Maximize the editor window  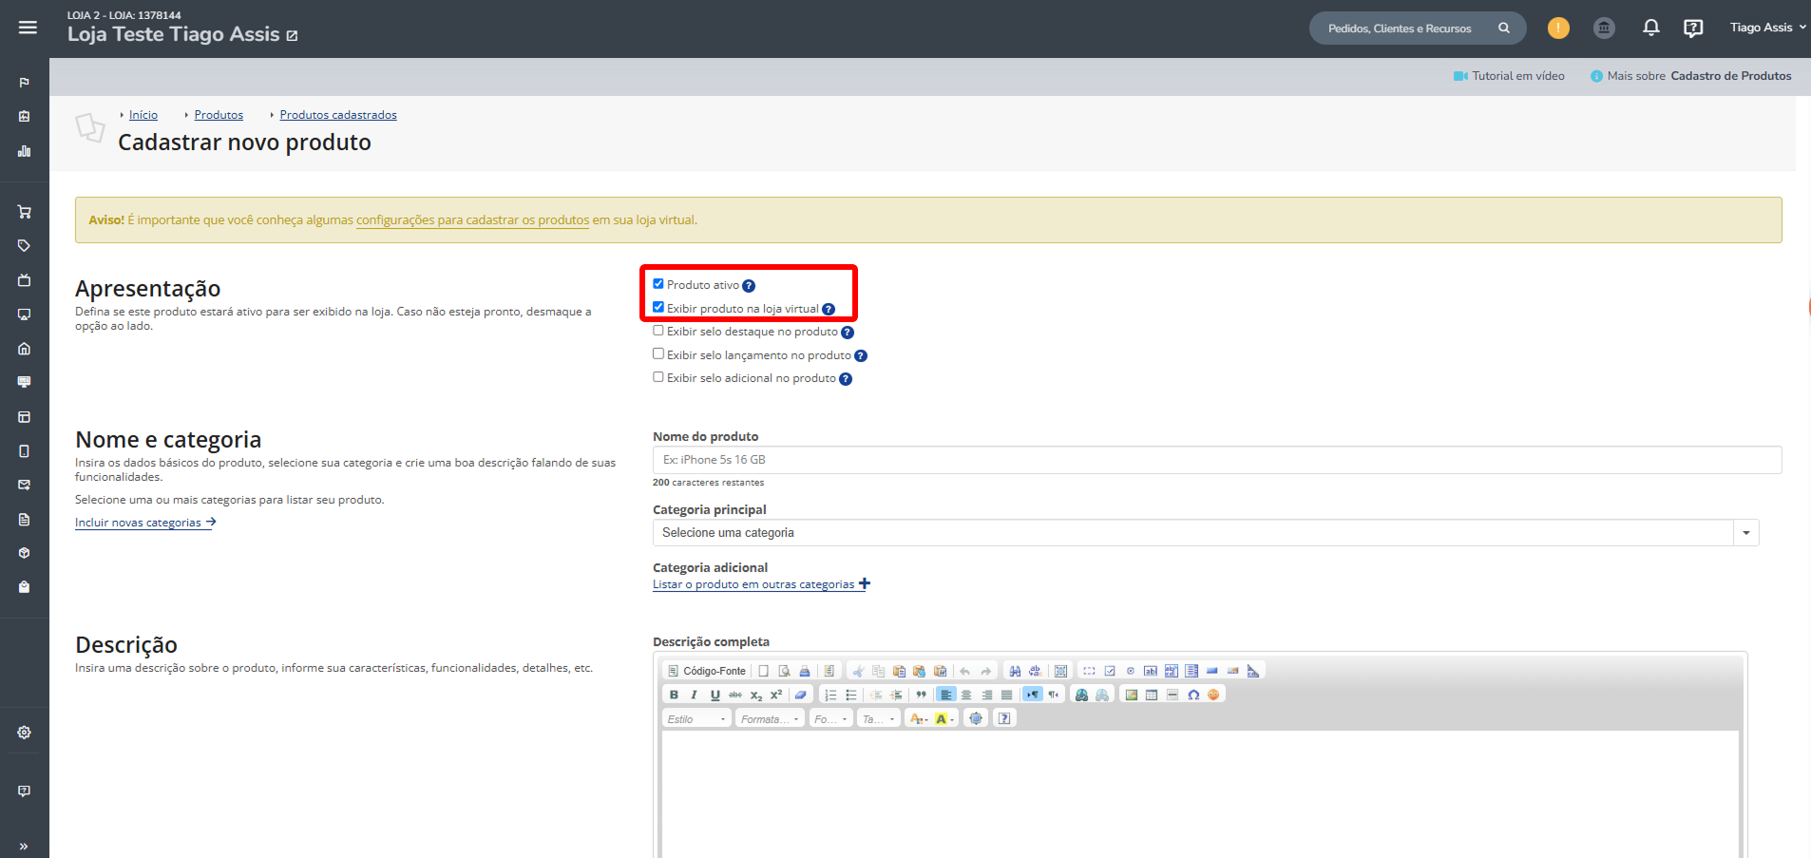976,718
